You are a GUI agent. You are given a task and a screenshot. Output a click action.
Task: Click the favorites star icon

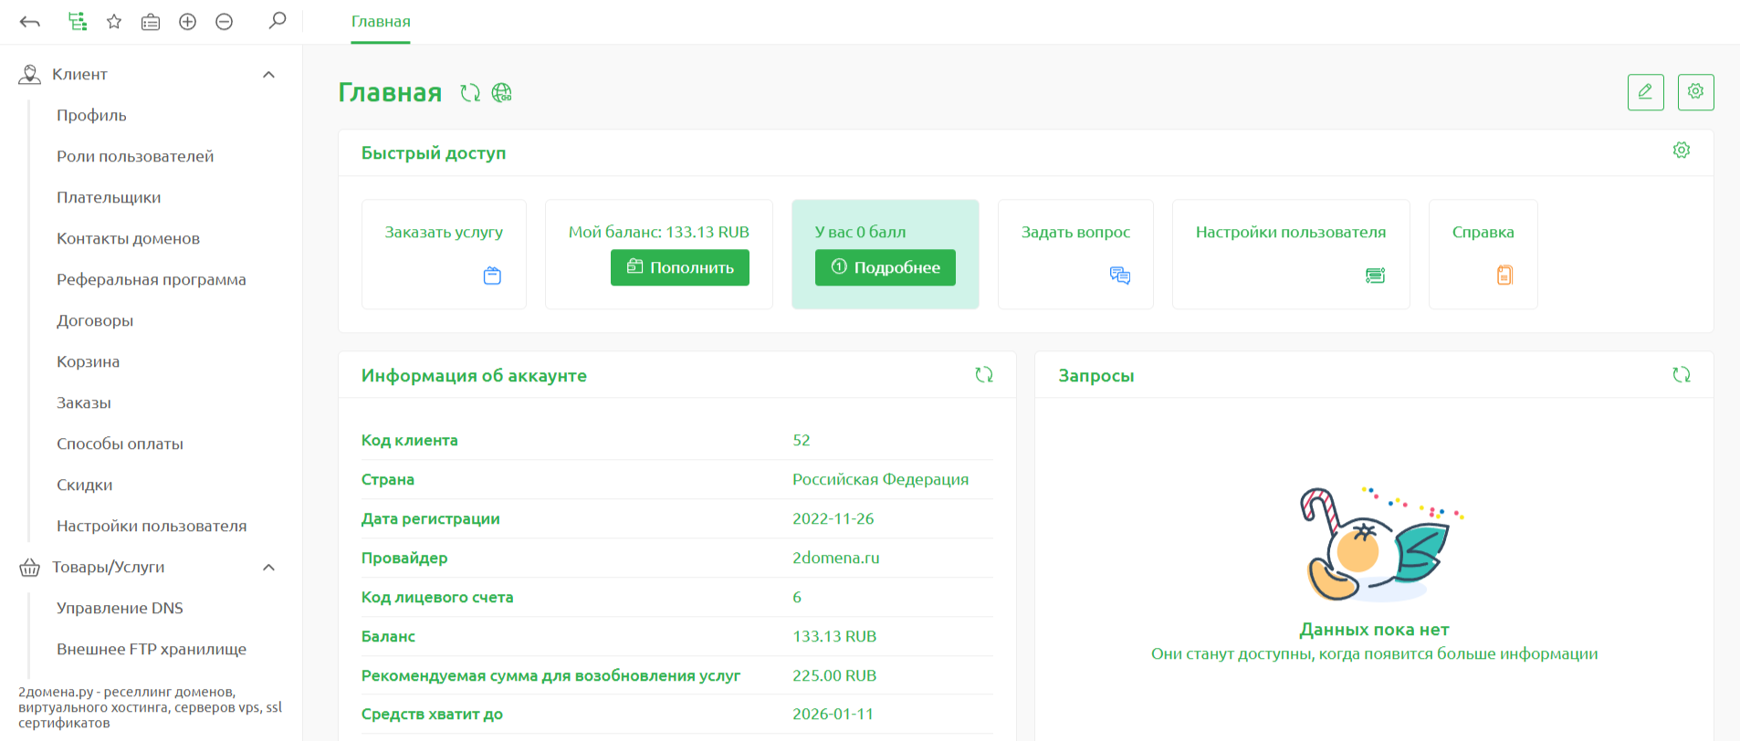114,22
